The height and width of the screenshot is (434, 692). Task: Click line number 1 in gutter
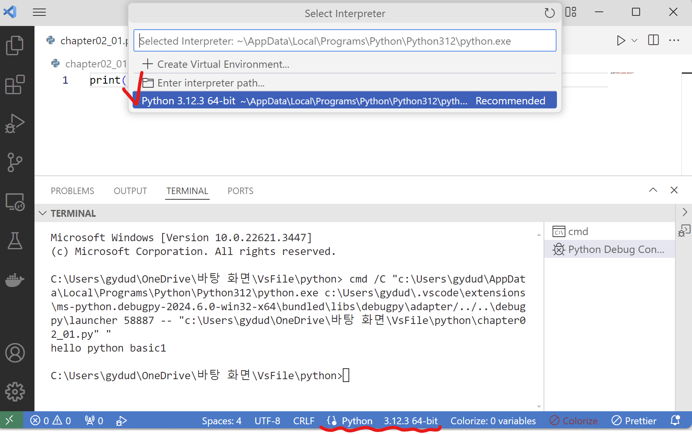[x=65, y=80]
